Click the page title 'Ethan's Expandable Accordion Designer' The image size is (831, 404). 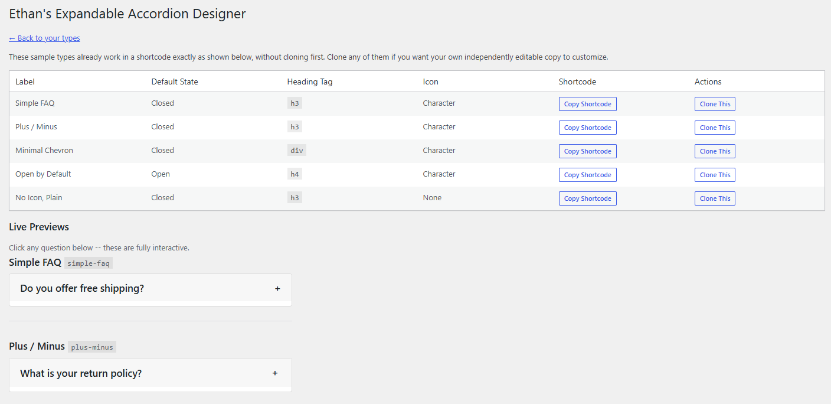coord(127,14)
